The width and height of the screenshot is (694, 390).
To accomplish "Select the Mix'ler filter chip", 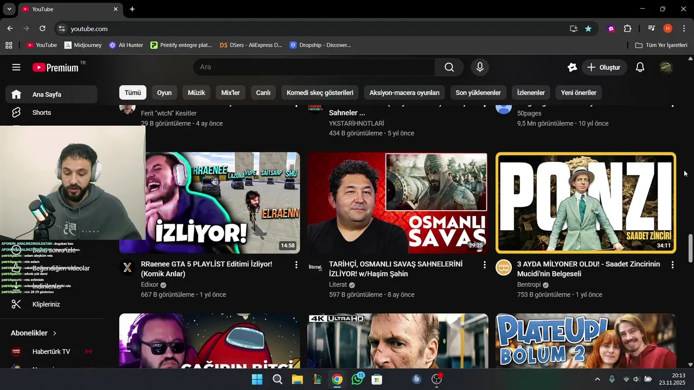I will tap(230, 93).
